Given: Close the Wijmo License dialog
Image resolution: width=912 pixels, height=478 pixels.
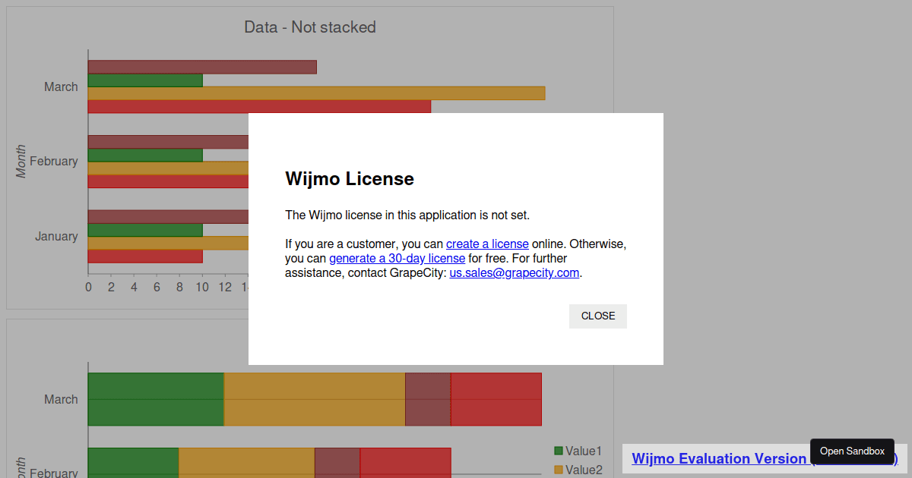Looking at the screenshot, I should [597, 316].
